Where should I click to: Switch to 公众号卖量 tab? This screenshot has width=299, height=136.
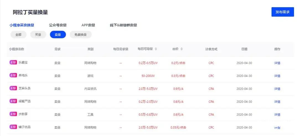click(x=58, y=25)
